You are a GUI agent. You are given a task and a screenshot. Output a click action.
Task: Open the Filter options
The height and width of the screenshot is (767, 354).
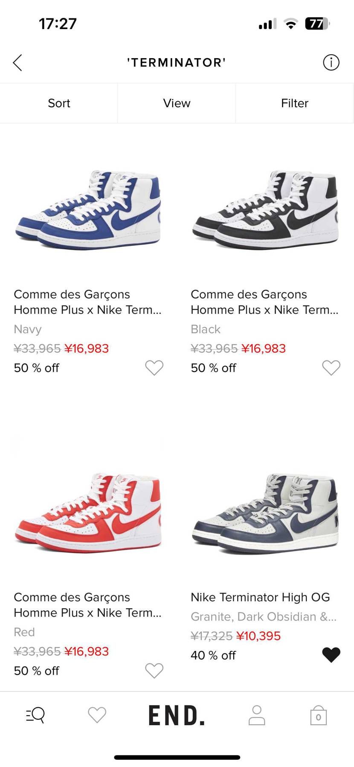coord(294,103)
